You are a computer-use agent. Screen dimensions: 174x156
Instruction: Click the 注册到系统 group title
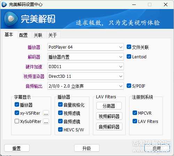click(x=142, y=97)
